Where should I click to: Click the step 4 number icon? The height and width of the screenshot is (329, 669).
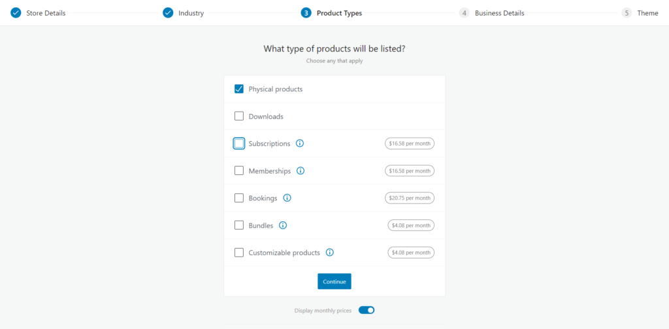coord(464,13)
